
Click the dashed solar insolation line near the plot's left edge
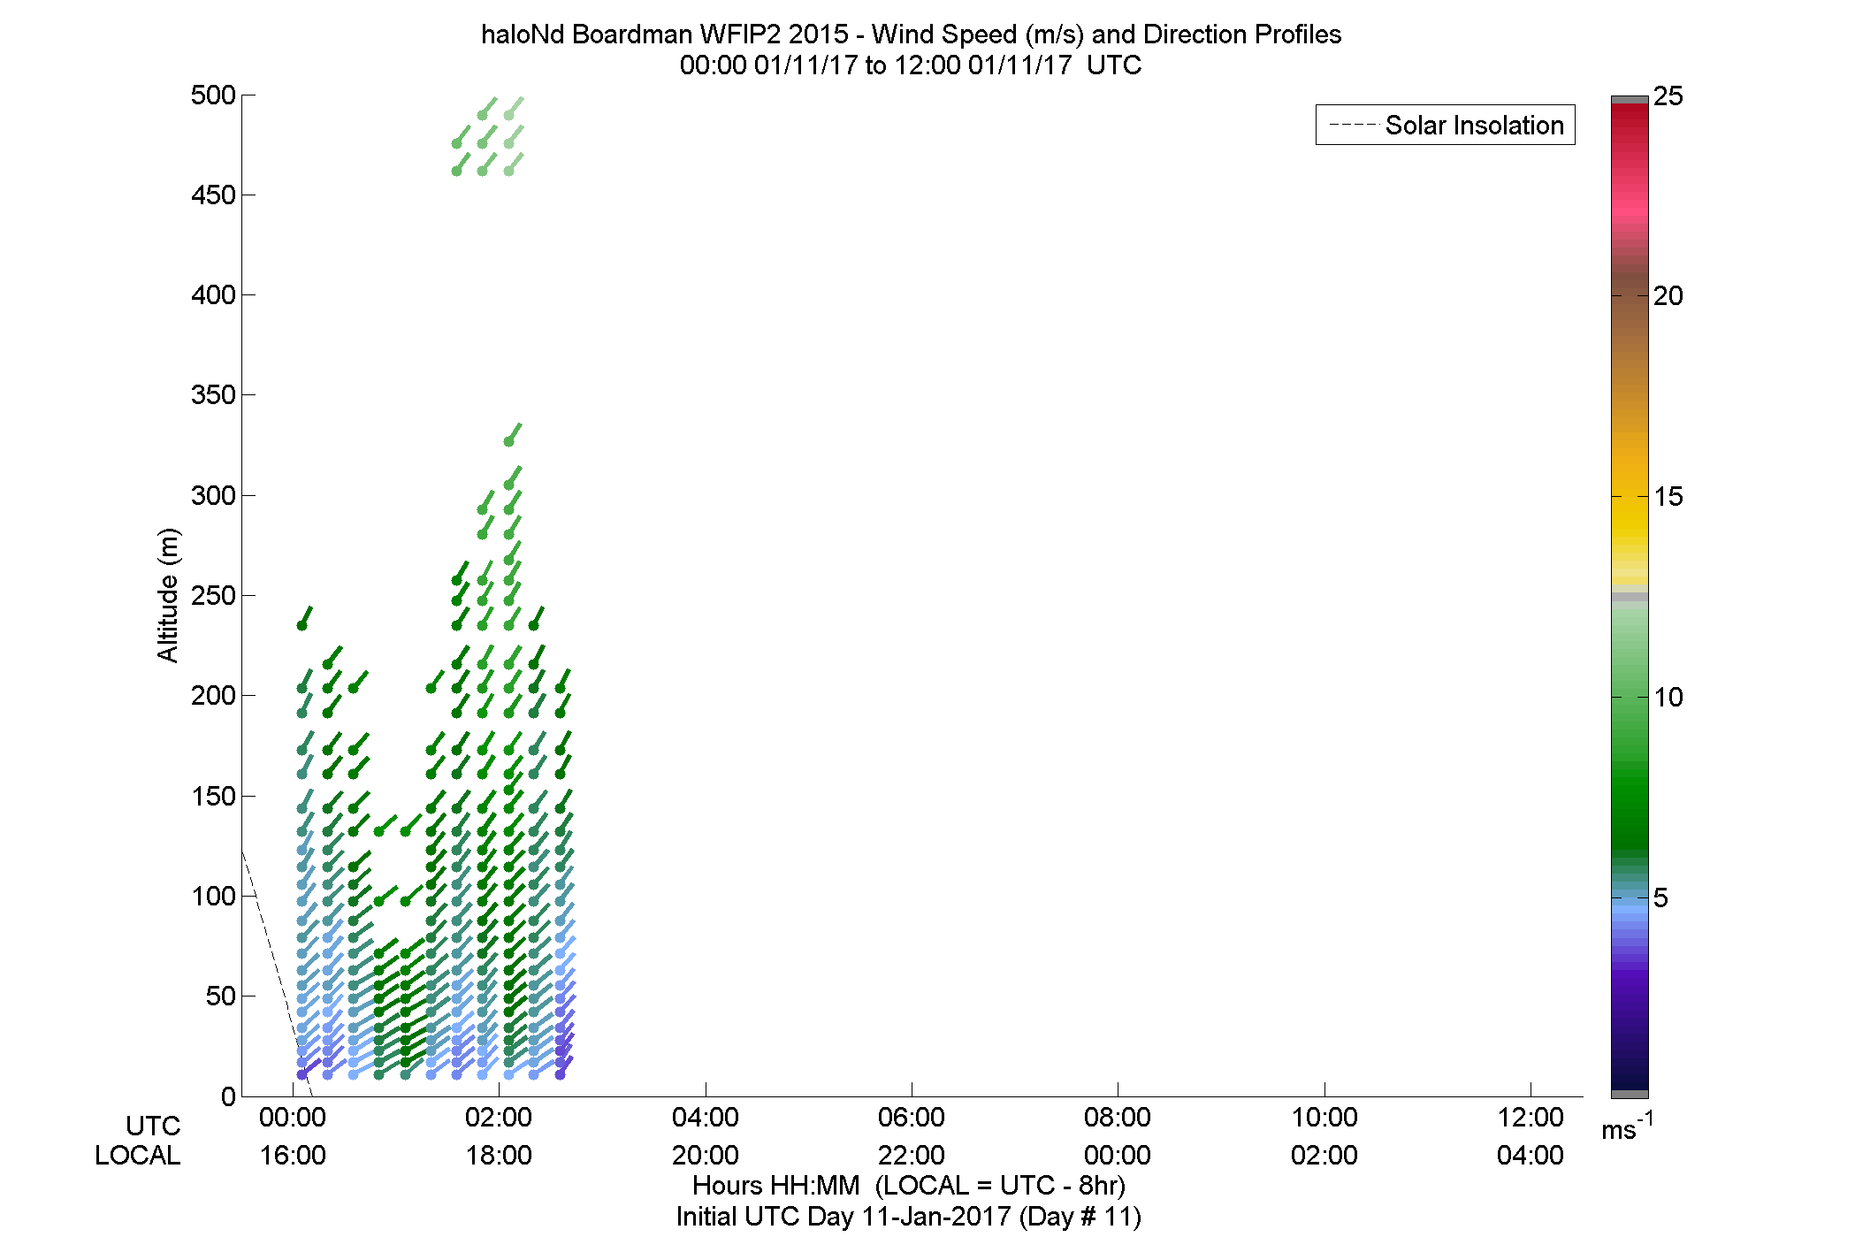tap(275, 973)
